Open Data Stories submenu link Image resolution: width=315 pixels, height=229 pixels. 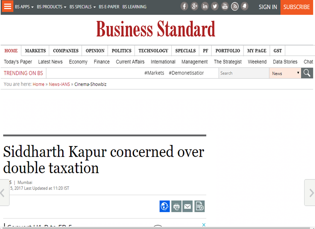coord(285,62)
